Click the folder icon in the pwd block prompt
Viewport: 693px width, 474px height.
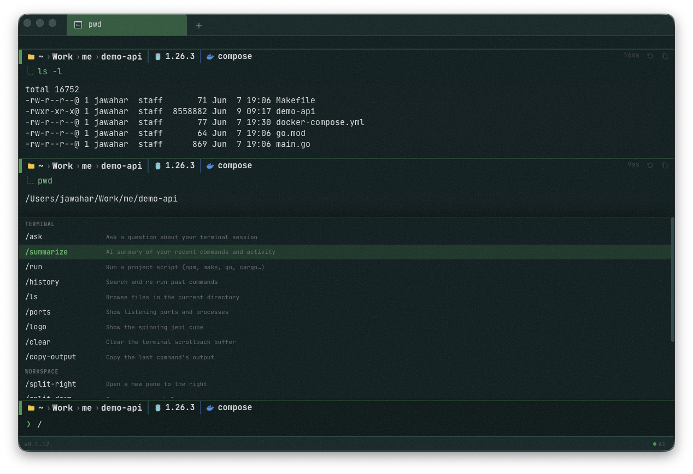coord(31,166)
